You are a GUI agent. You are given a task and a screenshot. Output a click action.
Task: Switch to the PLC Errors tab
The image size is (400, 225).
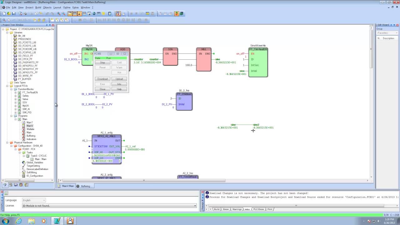pos(258,209)
